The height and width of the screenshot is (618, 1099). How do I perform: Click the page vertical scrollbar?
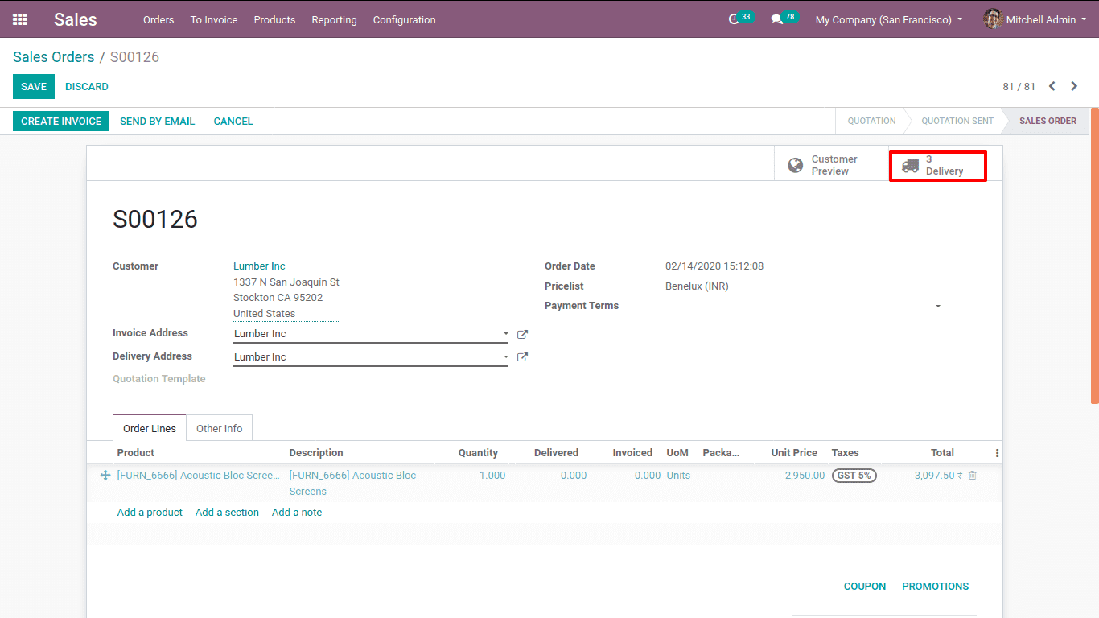(x=1094, y=255)
